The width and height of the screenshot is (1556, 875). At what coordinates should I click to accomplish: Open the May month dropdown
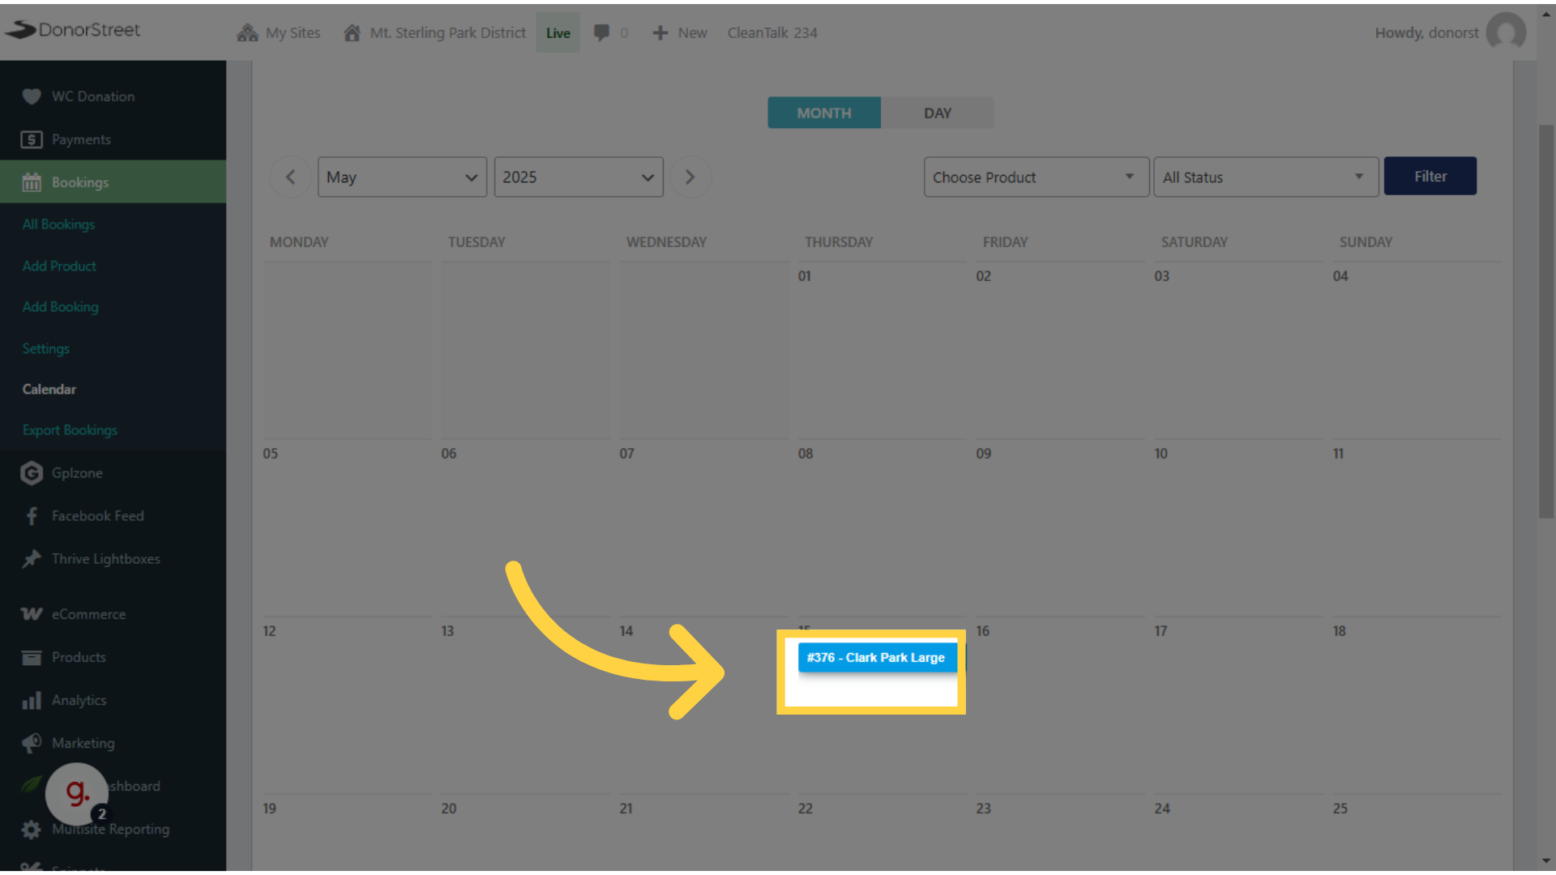(x=402, y=177)
